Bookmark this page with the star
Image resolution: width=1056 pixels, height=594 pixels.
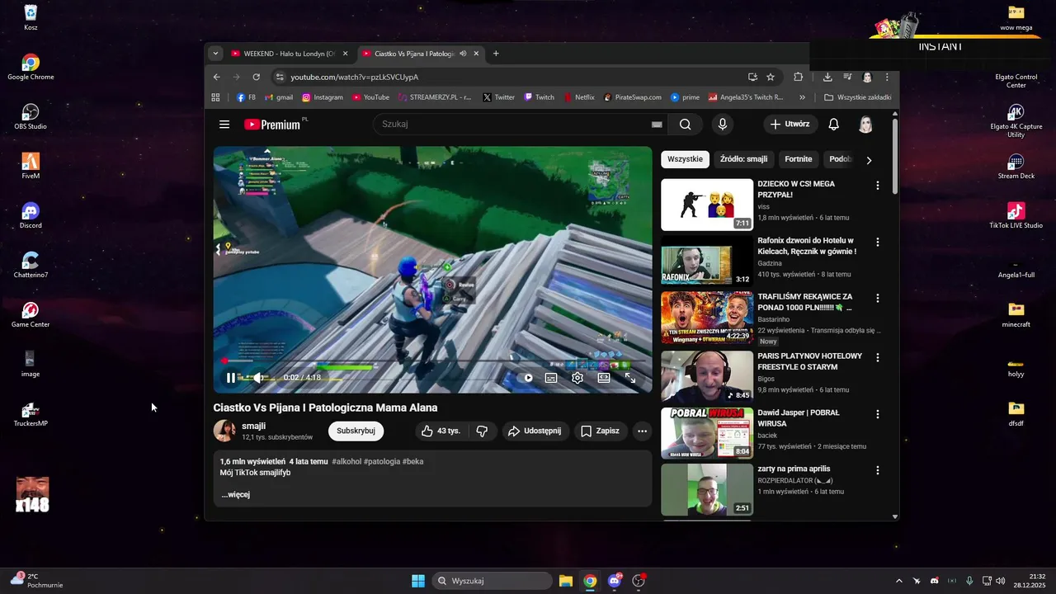pos(771,77)
